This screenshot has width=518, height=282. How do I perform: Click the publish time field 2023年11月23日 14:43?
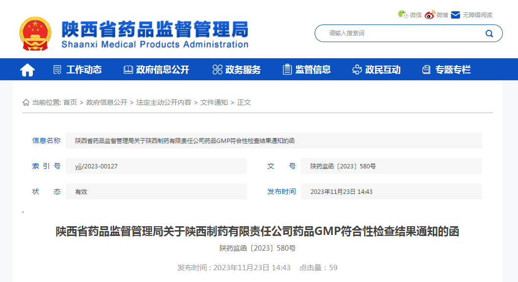(392, 191)
